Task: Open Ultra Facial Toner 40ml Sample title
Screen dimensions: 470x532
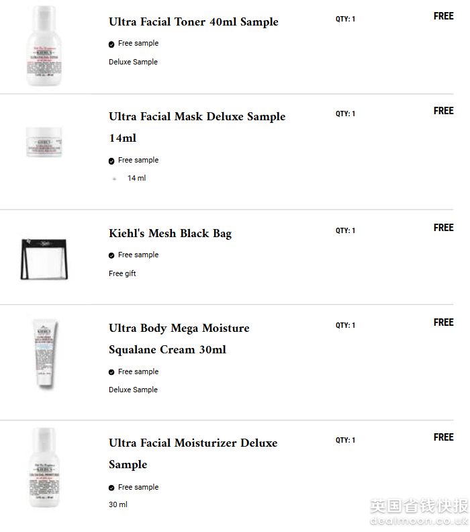Action: click(193, 21)
